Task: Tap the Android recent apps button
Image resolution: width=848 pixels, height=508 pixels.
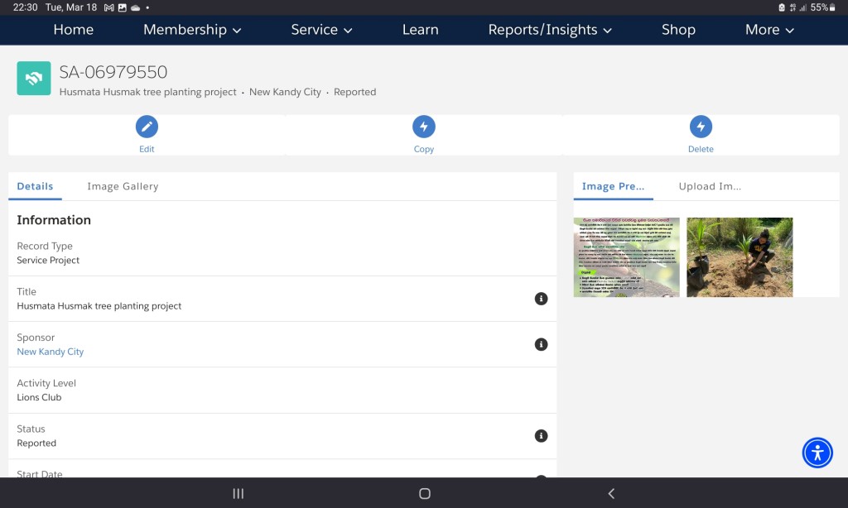Action: 238,493
